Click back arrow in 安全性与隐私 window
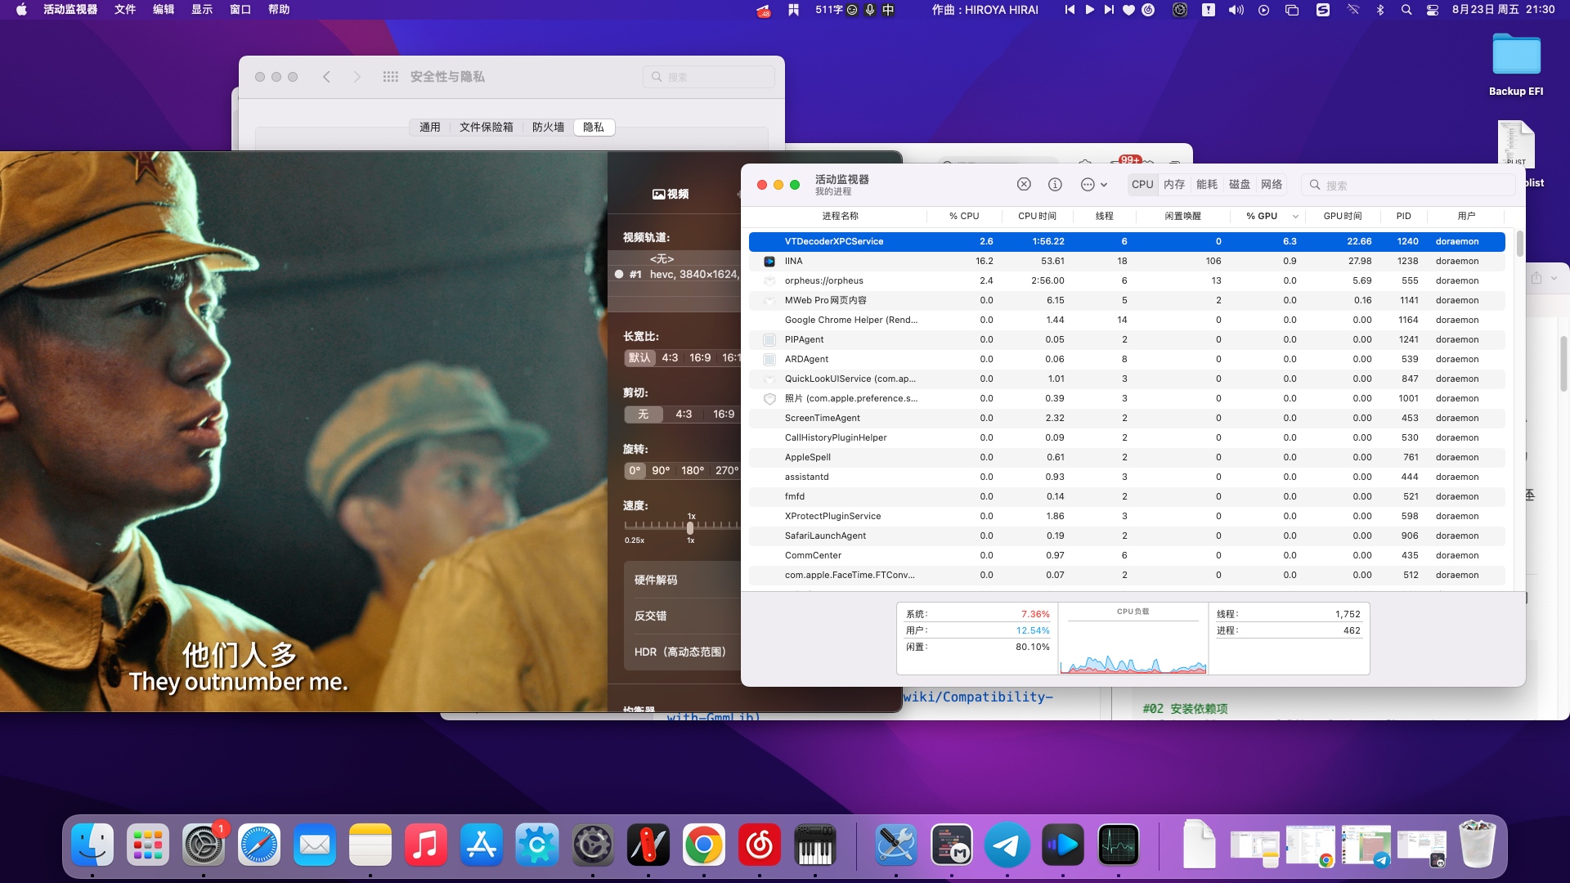Screen dimensions: 1570x883 pyautogui.click(x=326, y=77)
